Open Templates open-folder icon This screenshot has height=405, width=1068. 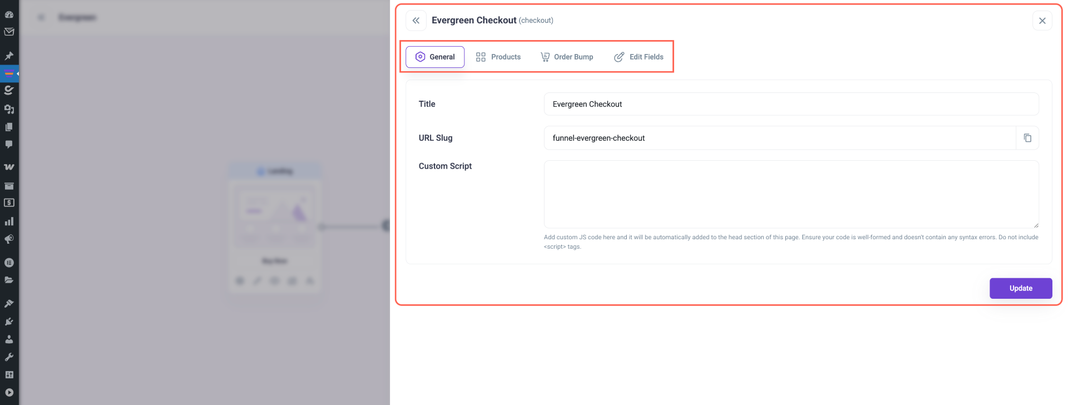tap(9, 280)
